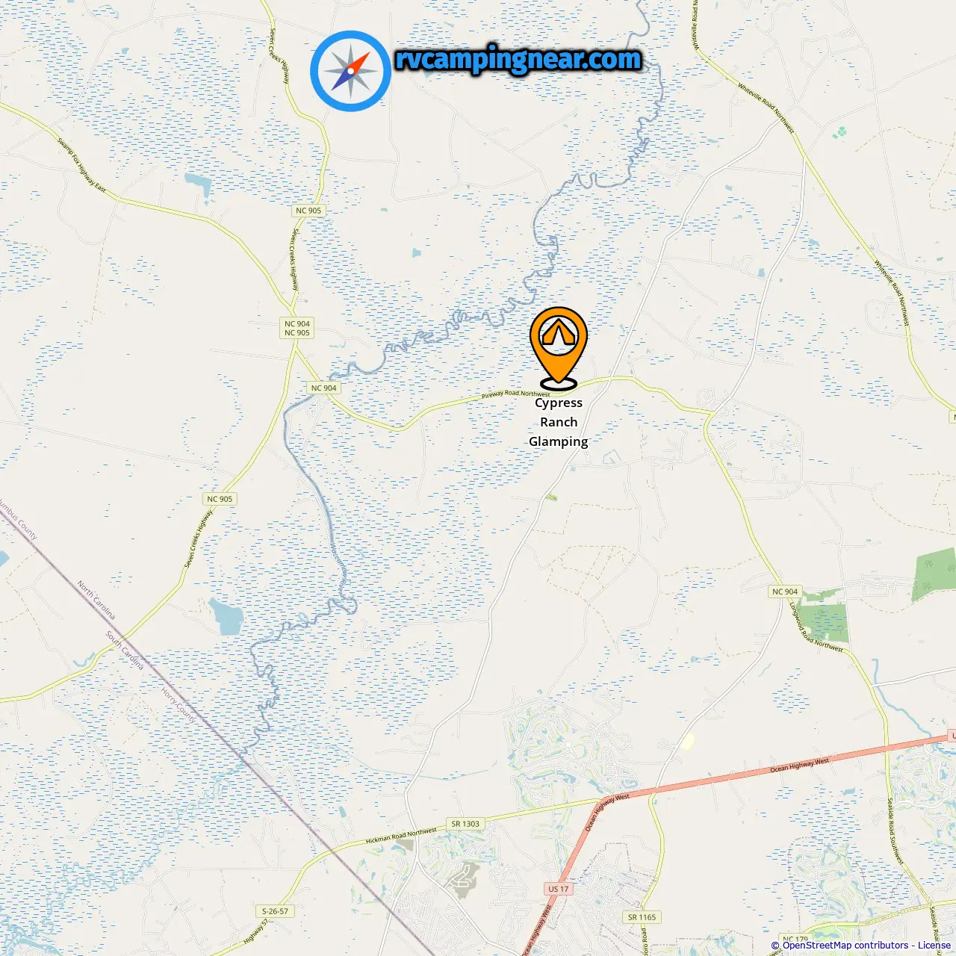Open the rvcampingnear.com site title
The image size is (956, 956).
tap(518, 59)
